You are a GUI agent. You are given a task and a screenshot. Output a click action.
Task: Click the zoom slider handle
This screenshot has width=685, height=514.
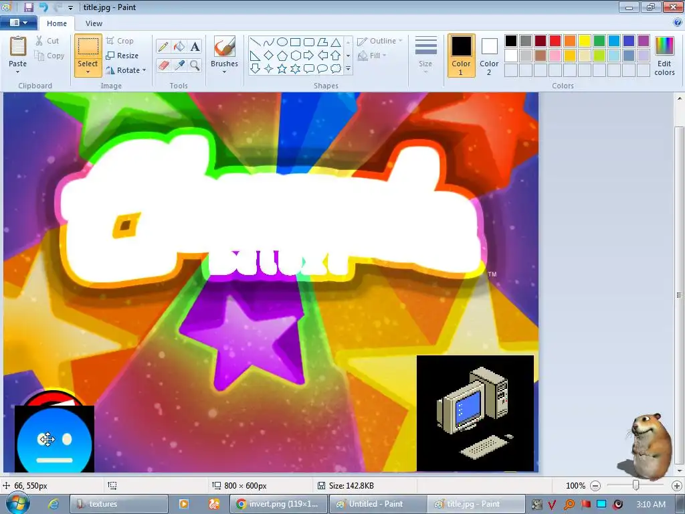point(636,485)
